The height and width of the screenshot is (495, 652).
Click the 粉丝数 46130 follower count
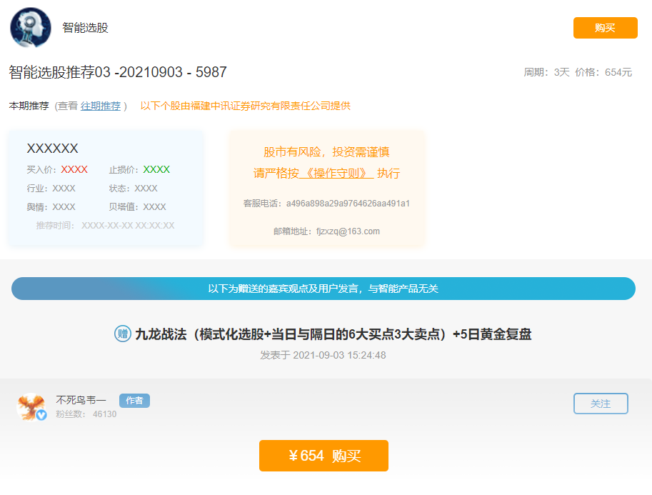point(86,414)
